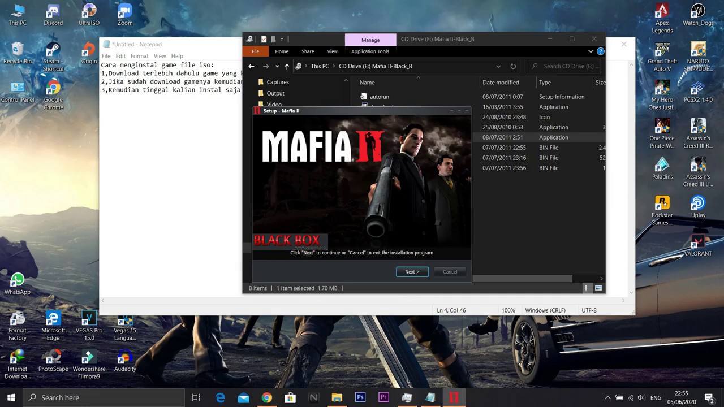Open This PC desktop icon

click(18, 15)
